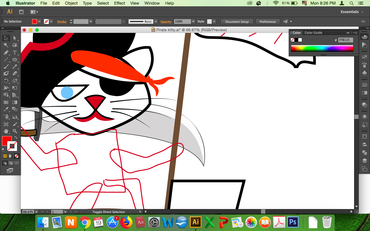The image size is (370, 231).
Task: Select the Paintbrush tool
Action: [x=6, y=67]
